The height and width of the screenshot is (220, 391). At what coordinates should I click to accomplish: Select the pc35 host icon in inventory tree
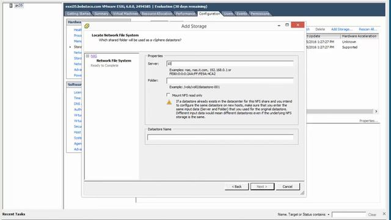coord(11,5)
